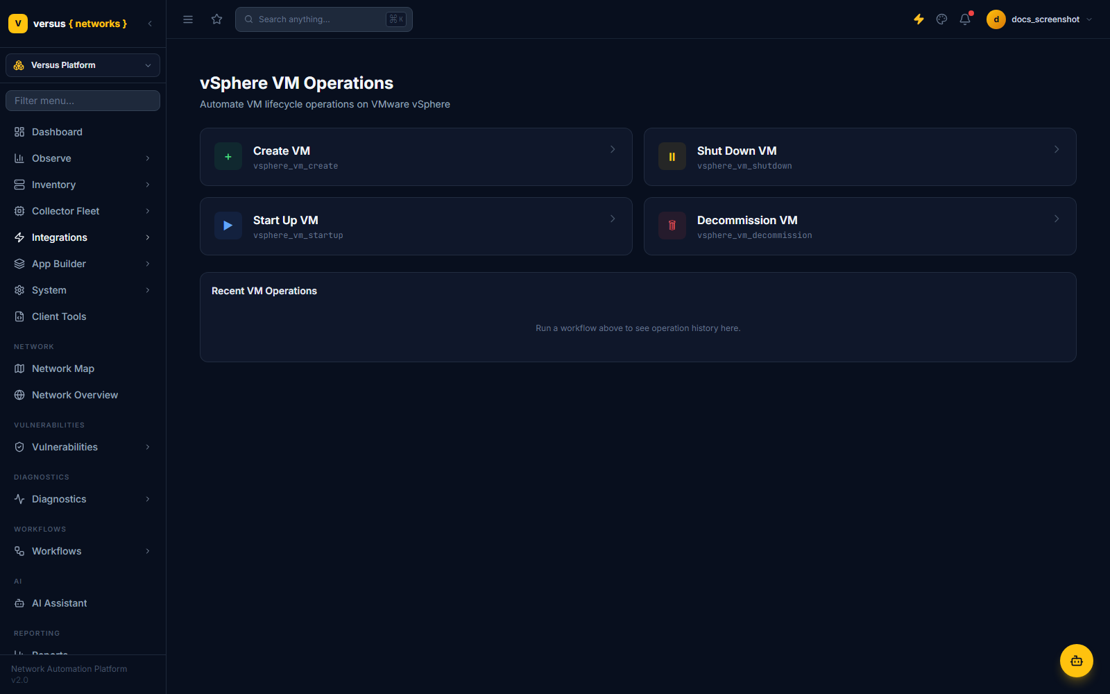
Task: Expand the System menu chevron
Action: [x=148, y=290]
